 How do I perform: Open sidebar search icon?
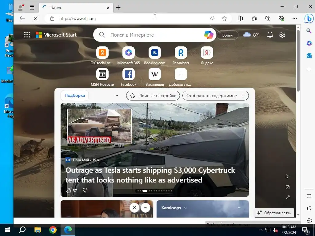pyautogui.click(x=309, y=31)
